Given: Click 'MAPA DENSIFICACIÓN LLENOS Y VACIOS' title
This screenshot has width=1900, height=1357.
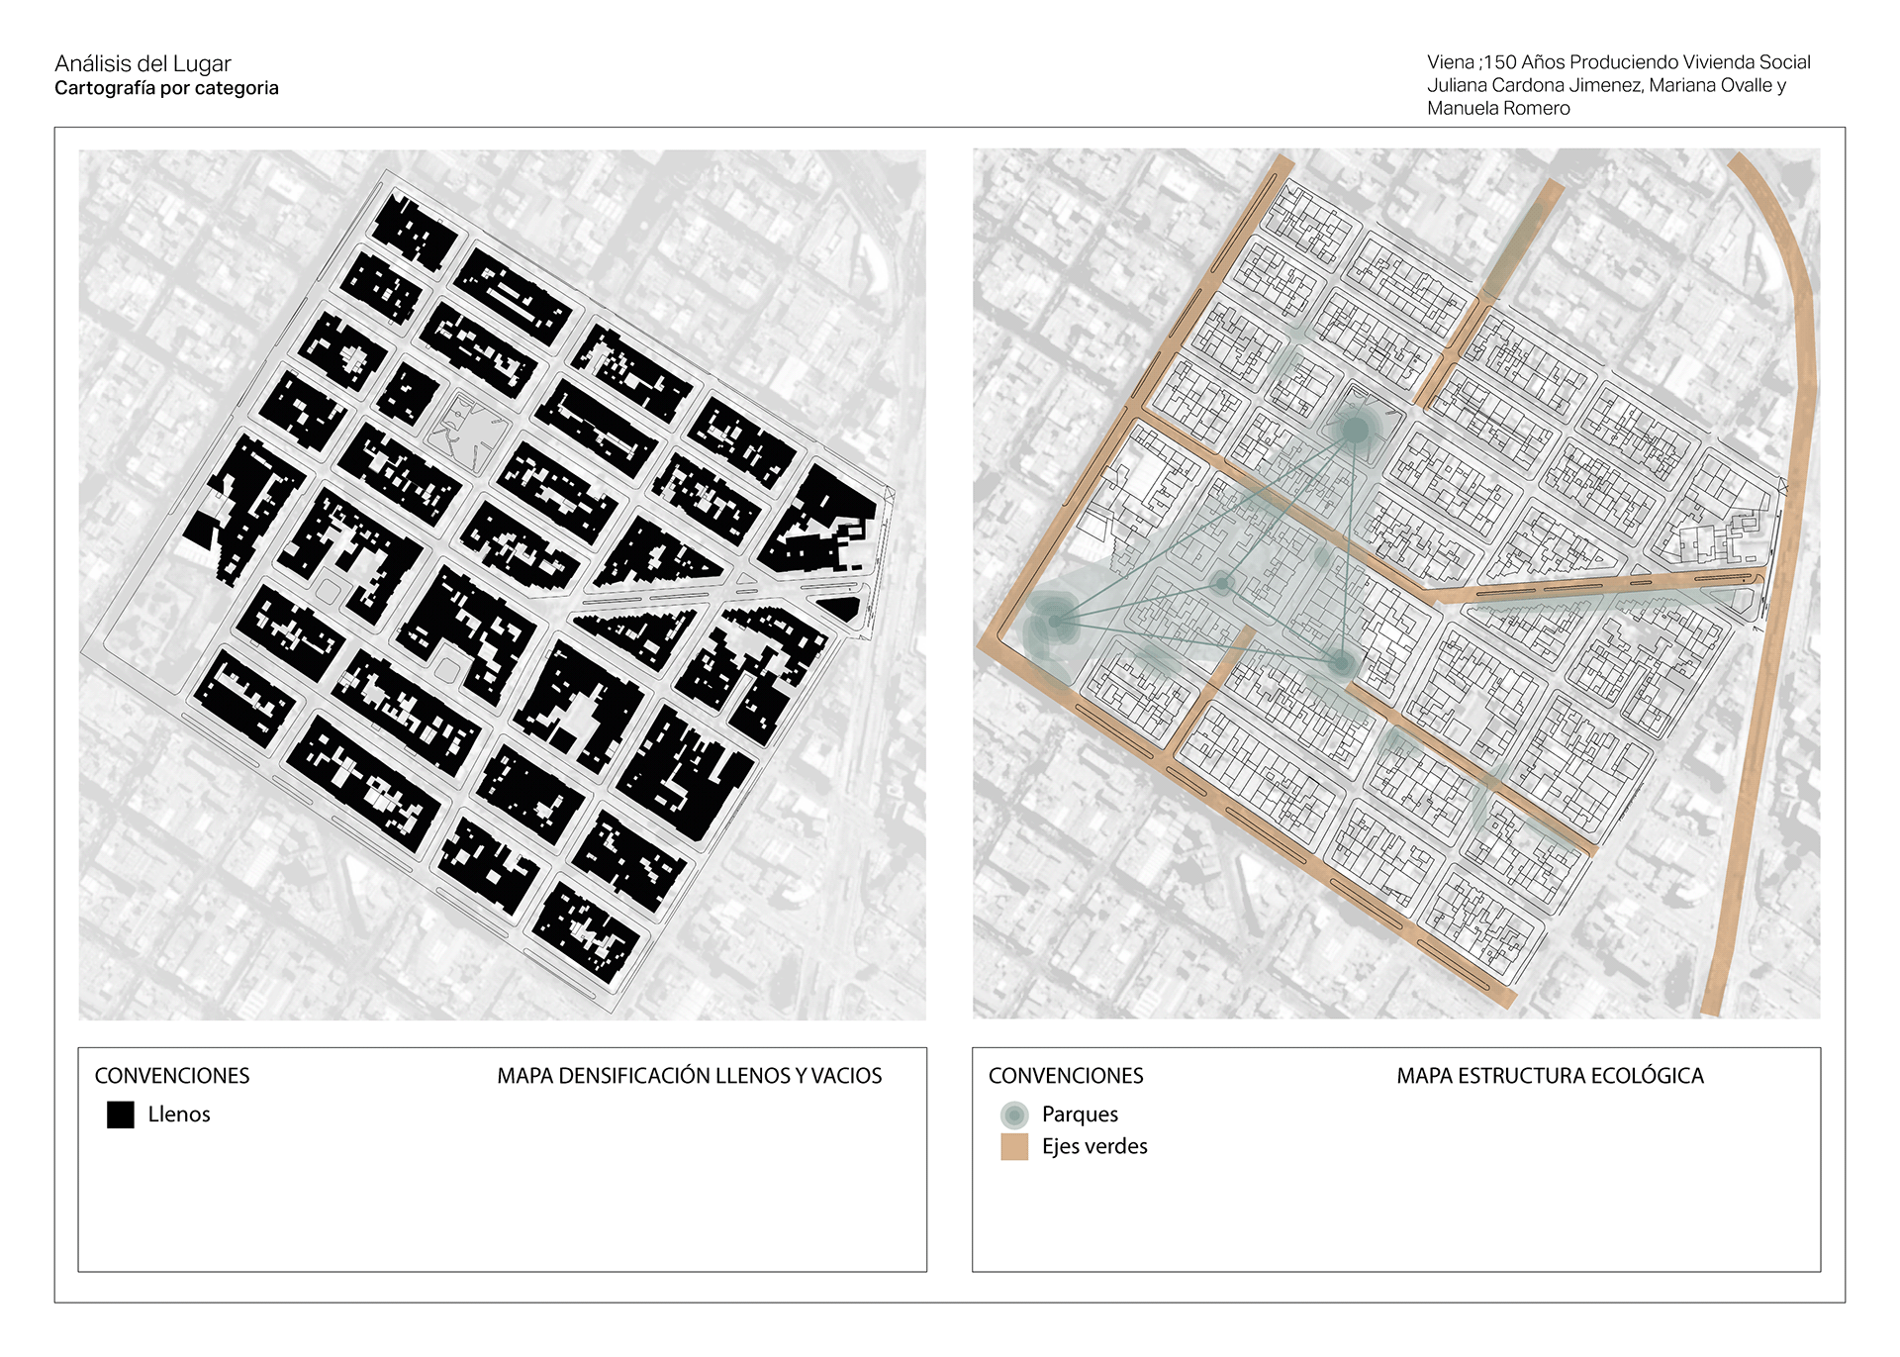Looking at the screenshot, I should coord(689,1076).
